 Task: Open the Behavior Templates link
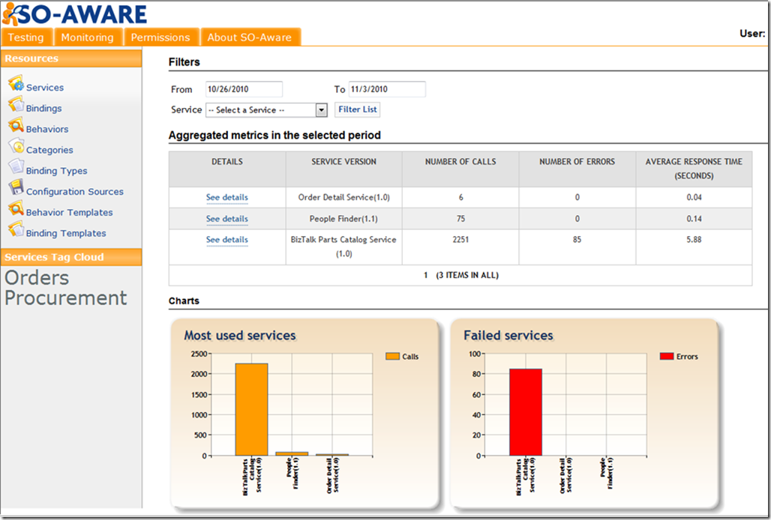pos(69,212)
